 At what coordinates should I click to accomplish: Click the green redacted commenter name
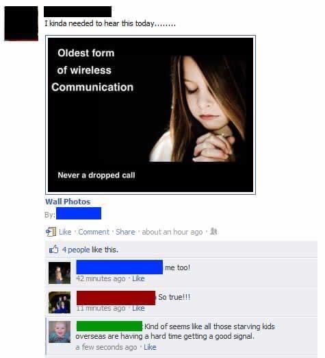click(109, 326)
